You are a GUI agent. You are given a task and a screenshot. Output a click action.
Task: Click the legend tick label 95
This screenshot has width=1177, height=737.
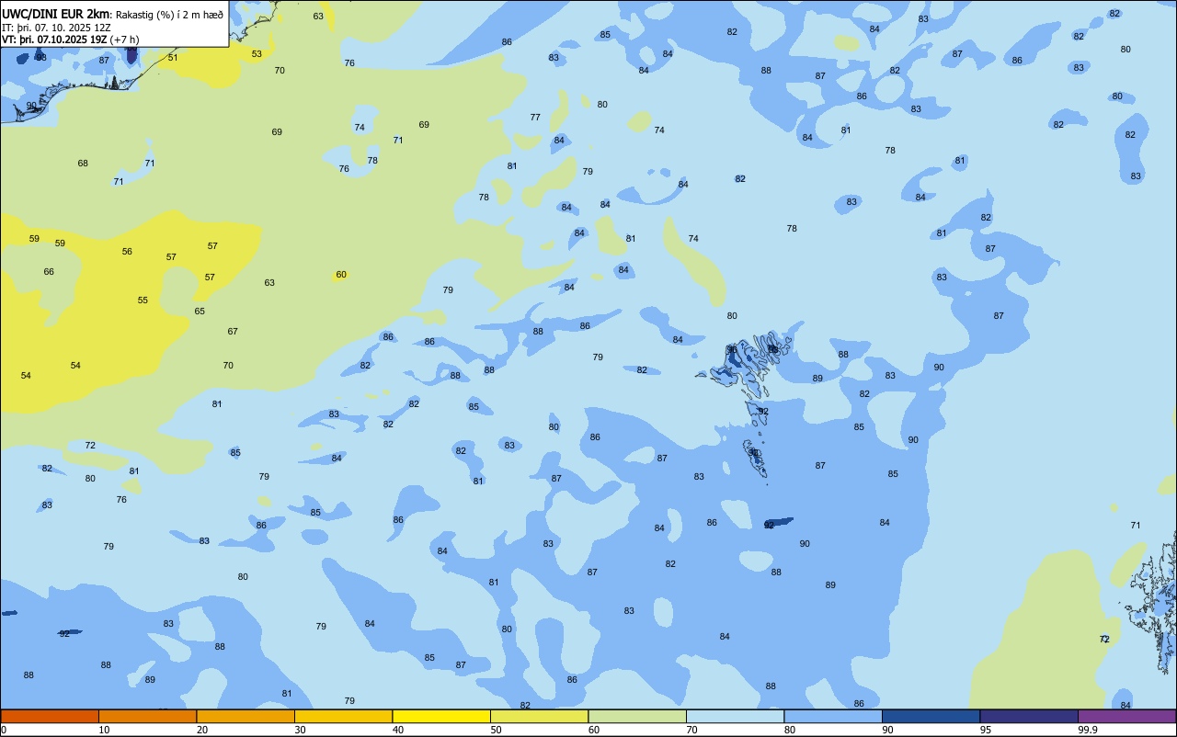(986, 730)
